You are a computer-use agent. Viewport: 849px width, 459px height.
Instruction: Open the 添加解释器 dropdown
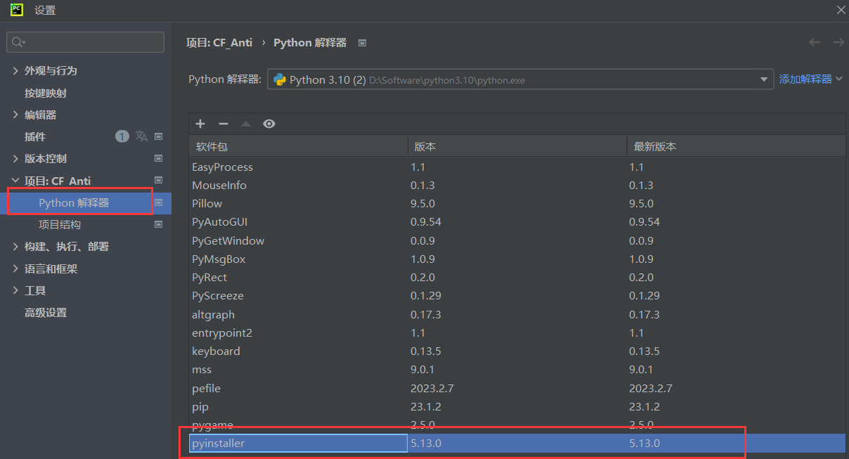tap(810, 79)
